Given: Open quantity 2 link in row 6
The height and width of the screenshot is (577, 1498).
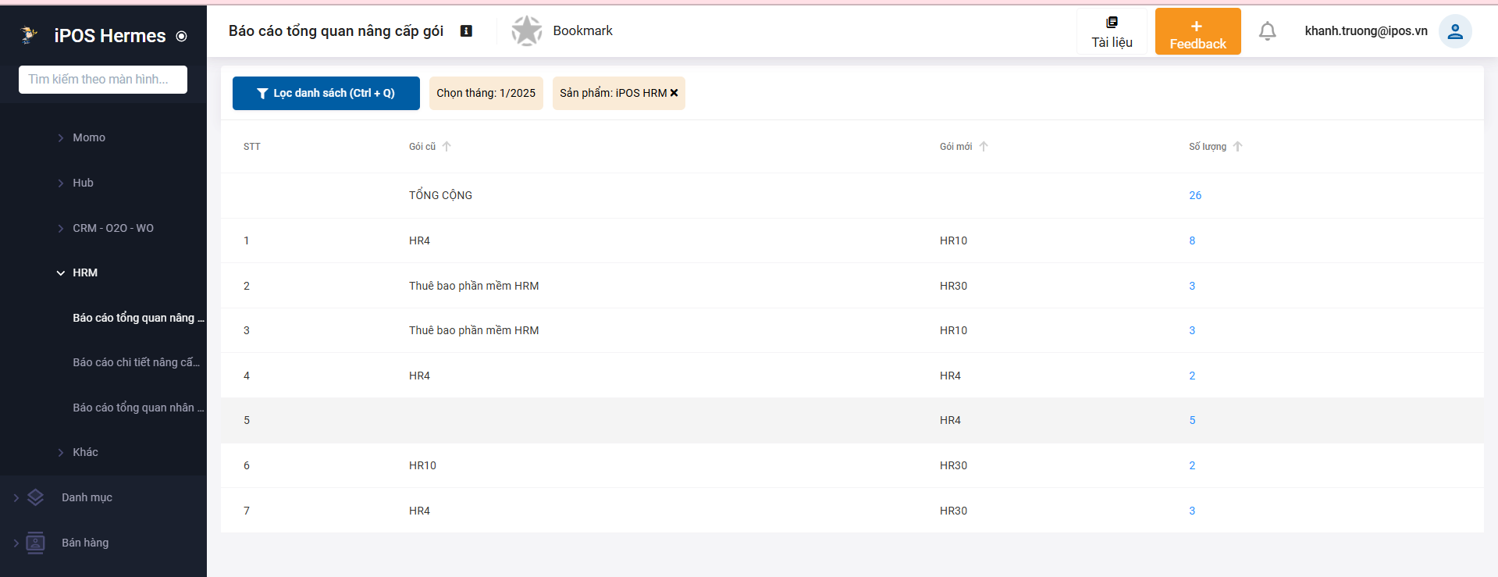Looking at the screenshot, I should [1192, 465].
